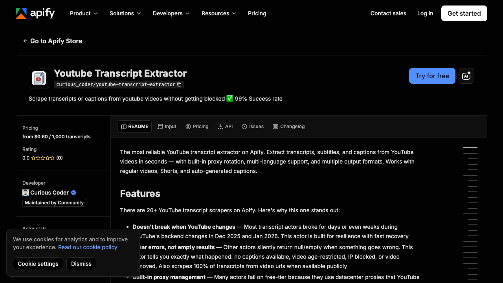Click the Get started button
Screen dimensions: 503x283
tap(464, 13)
